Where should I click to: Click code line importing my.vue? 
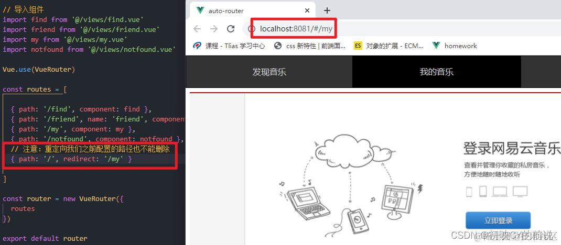[66, 40]
